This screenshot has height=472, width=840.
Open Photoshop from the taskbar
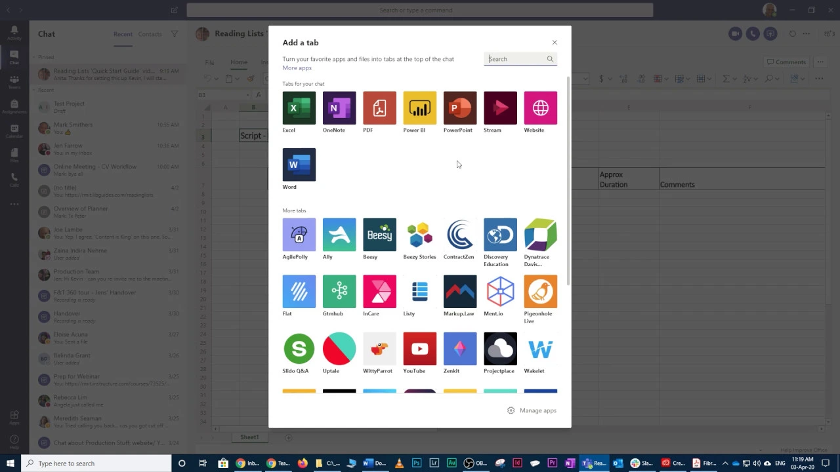pos(417,463)
